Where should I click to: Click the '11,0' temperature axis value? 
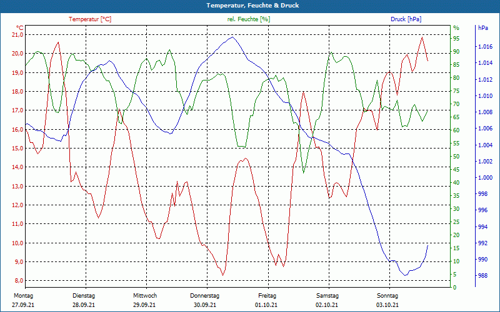17,224
